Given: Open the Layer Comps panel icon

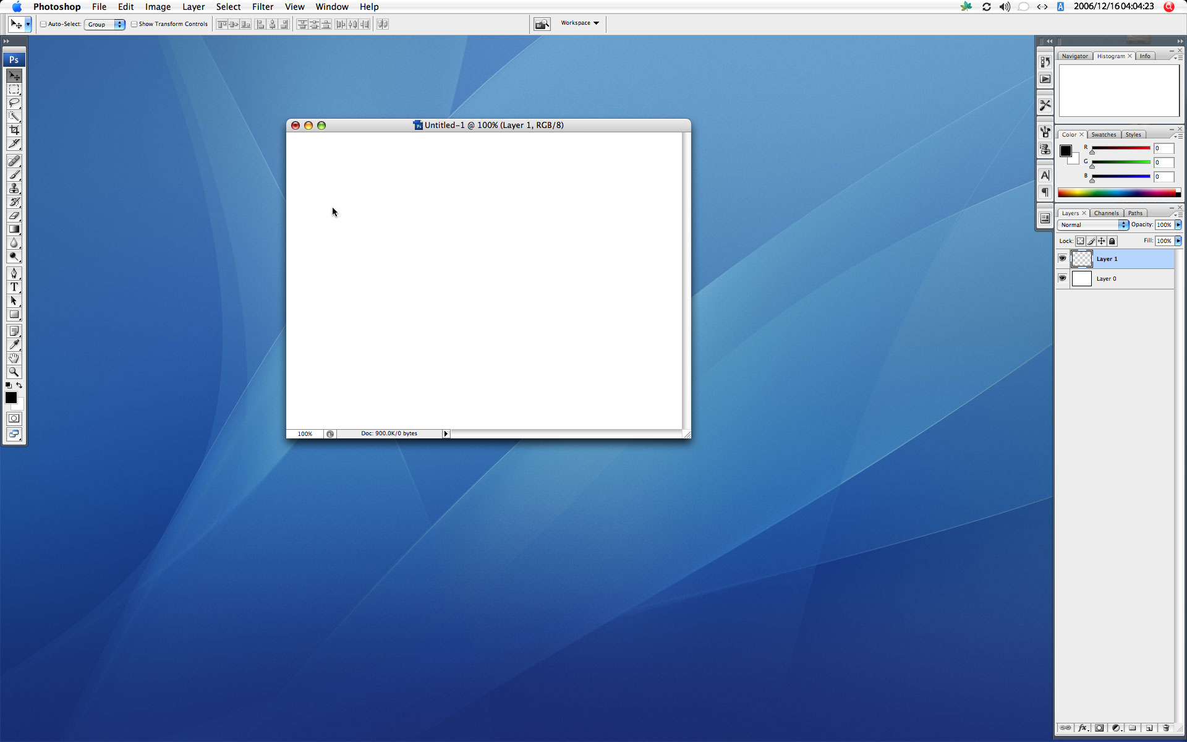Looking at the screenshot, I should click(1045, 218).
